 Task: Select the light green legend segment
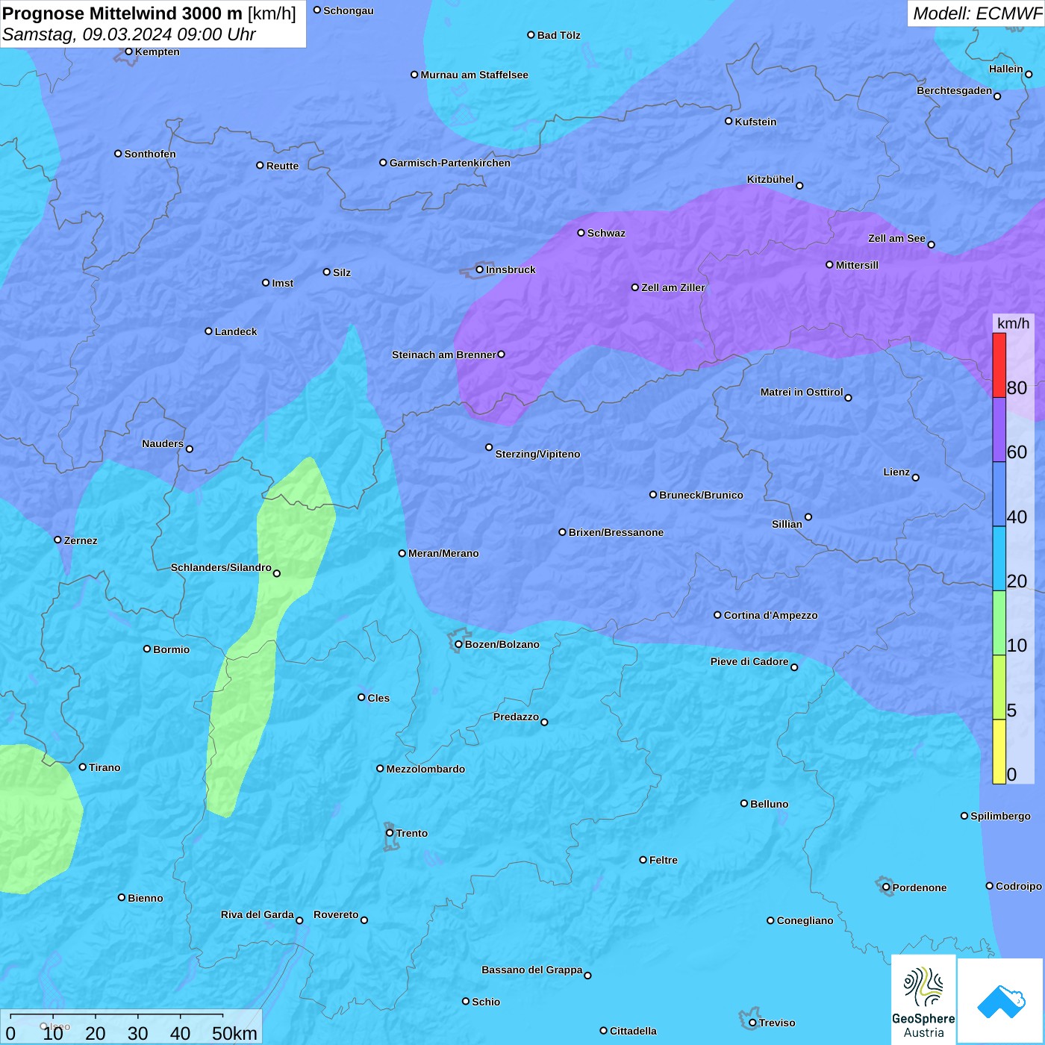tap(999, 623)
